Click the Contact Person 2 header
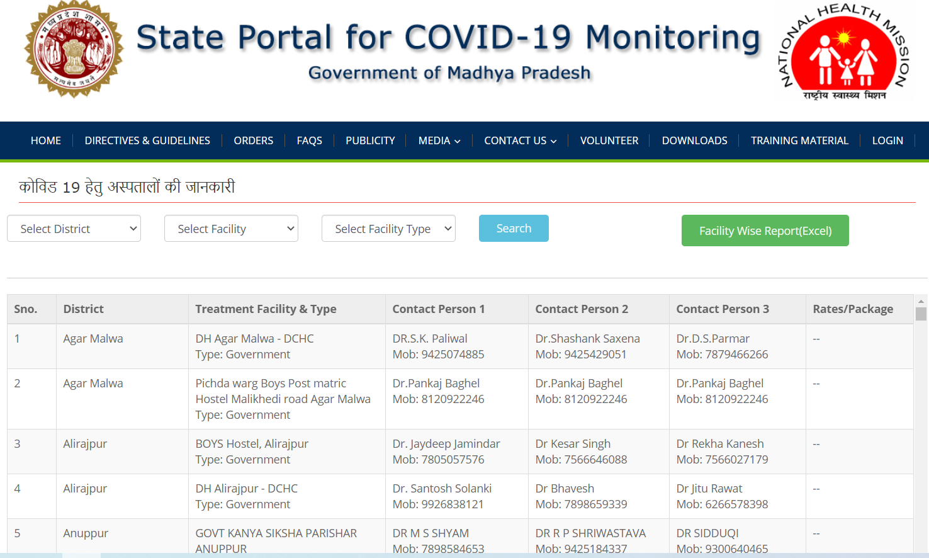The image size is (929, 558). click(599, 309)
